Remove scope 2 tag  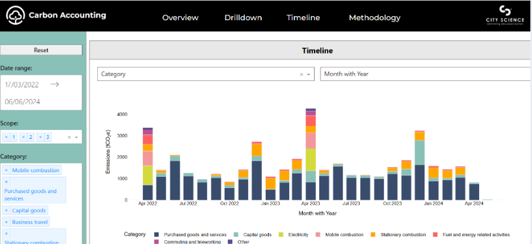click(23, 137)
